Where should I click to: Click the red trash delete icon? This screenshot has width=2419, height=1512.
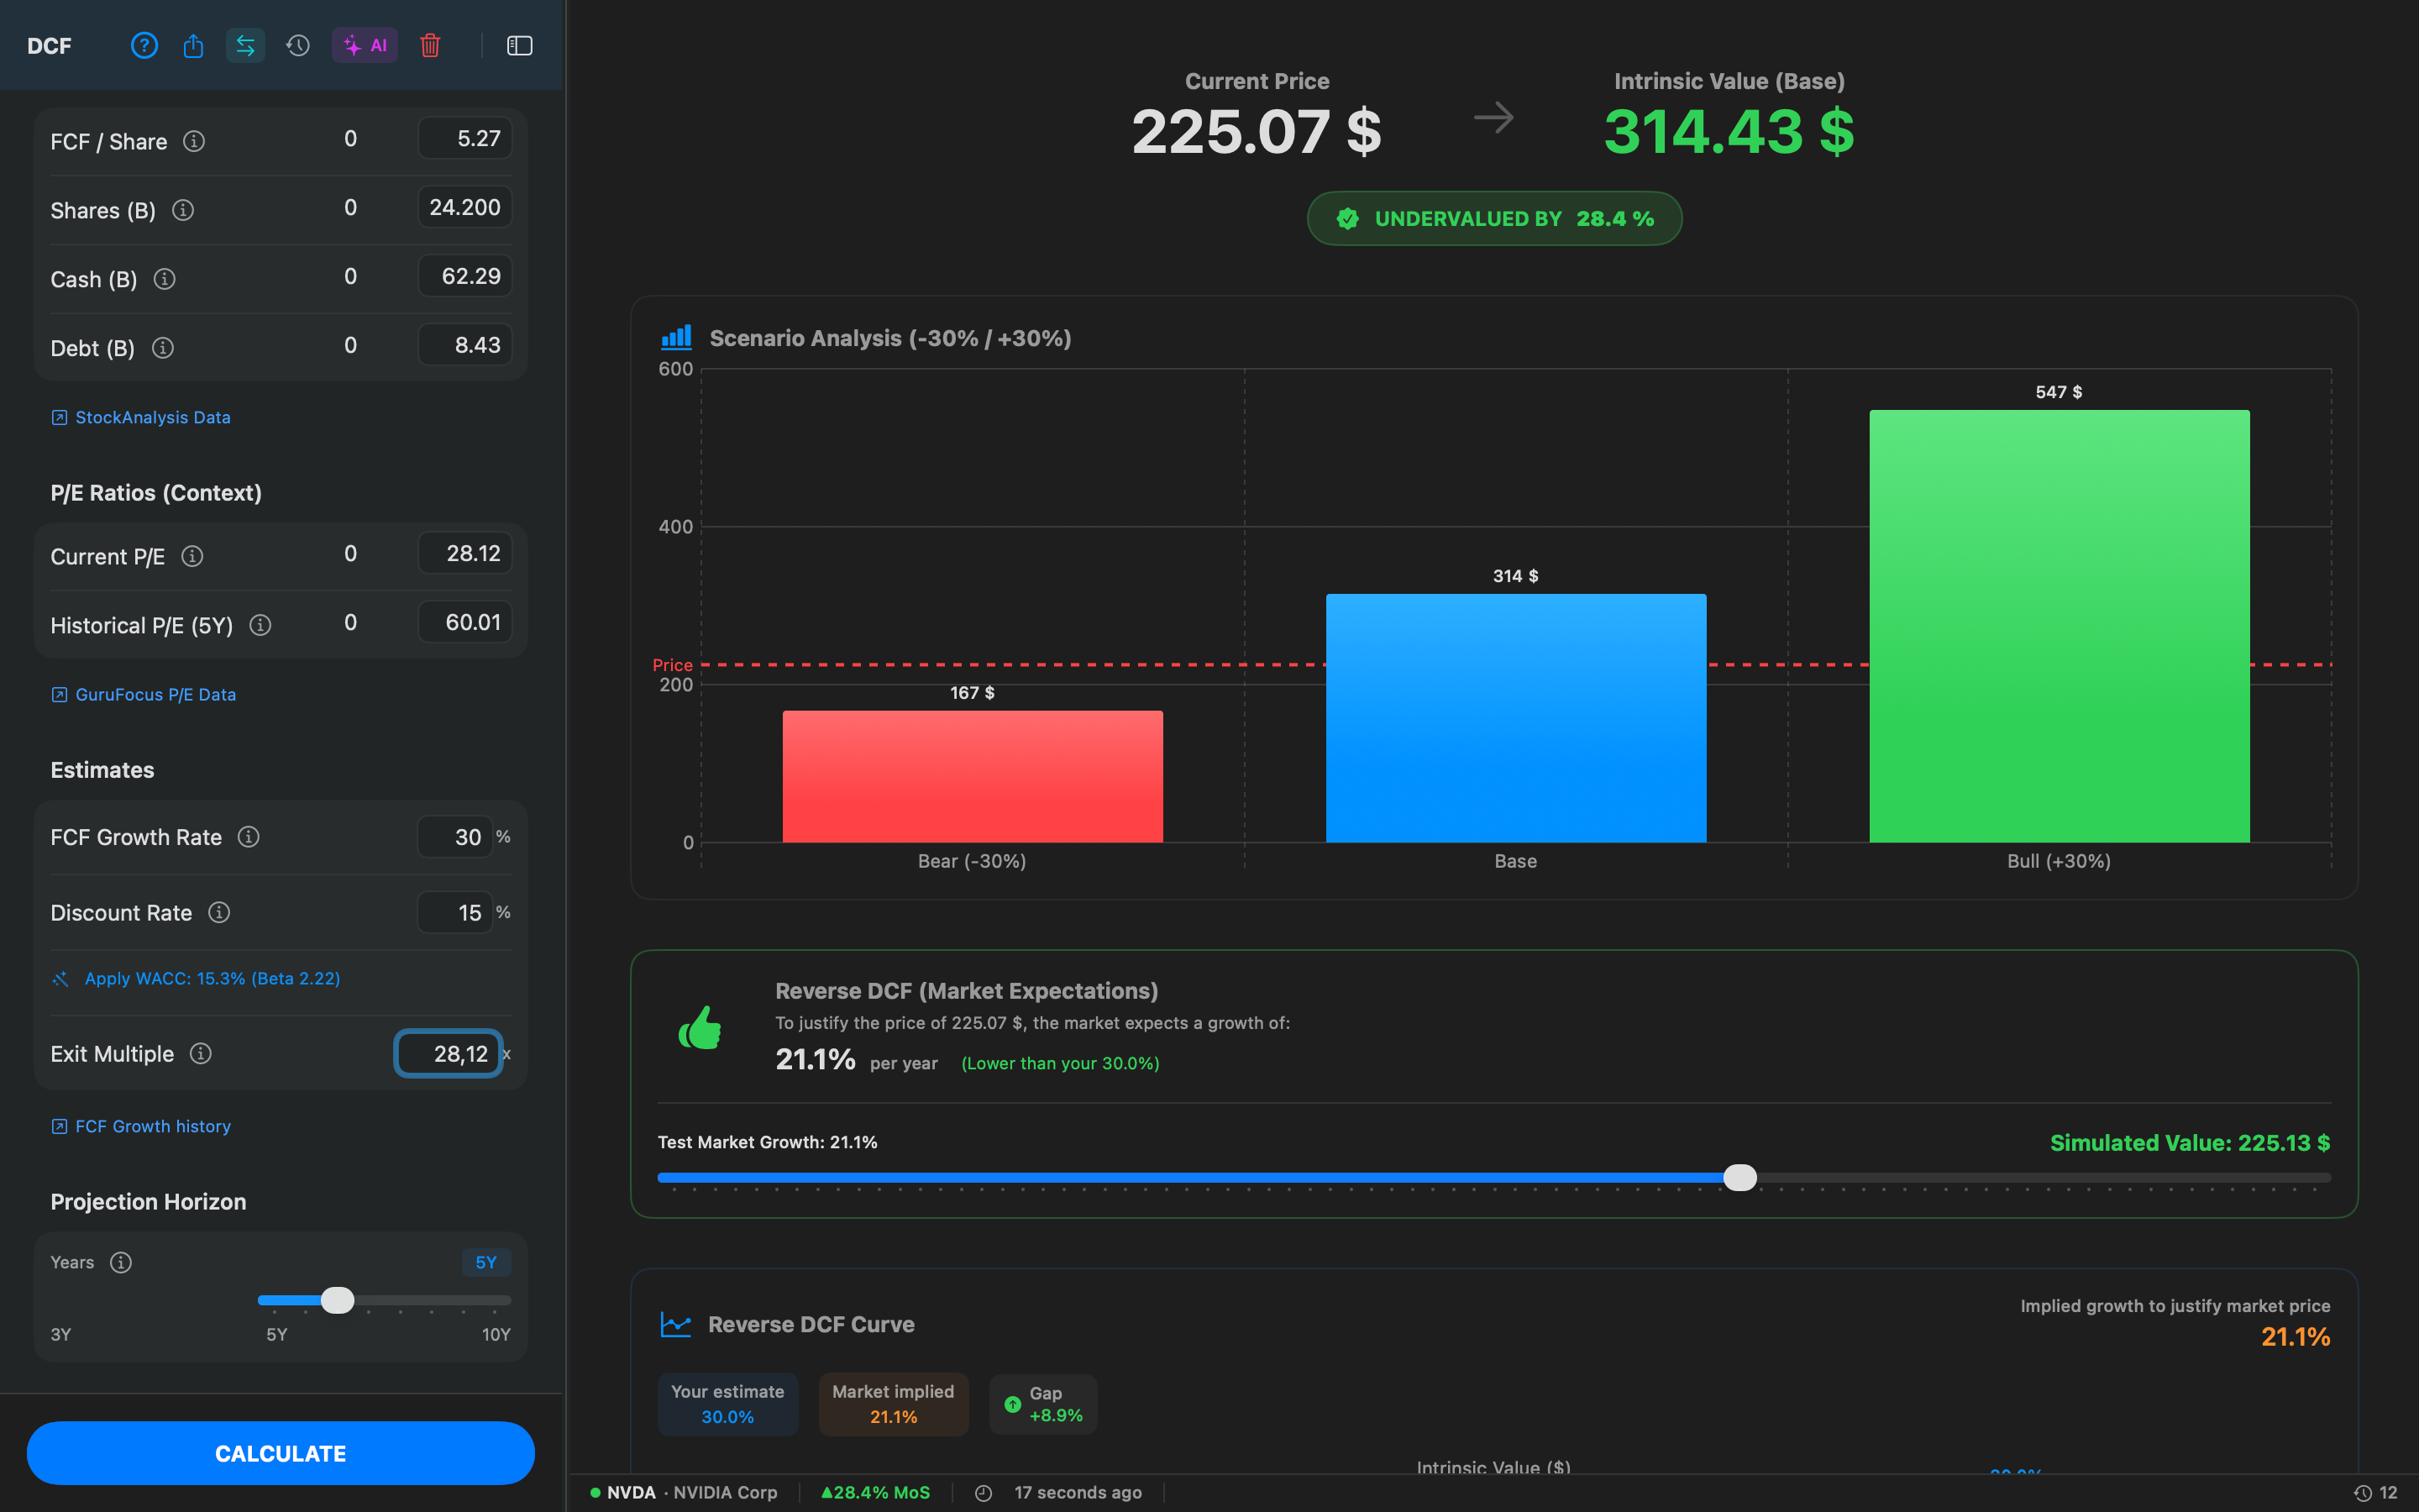[x=430, y=45]
